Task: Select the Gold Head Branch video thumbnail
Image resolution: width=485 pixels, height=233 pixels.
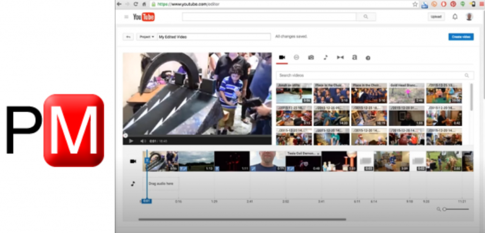Action: (x=407, y=93)
